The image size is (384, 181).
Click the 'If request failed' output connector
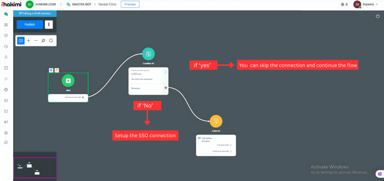tap(231, 145)
